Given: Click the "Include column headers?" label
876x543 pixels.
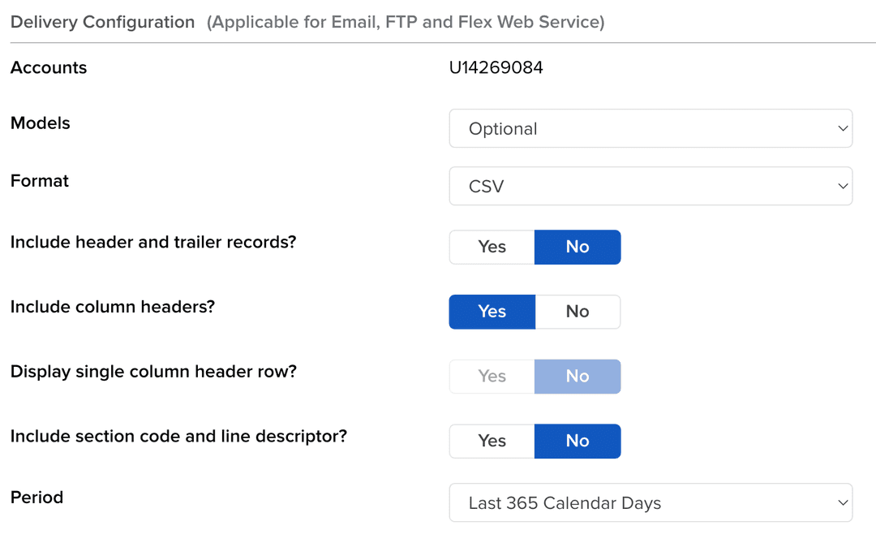Looking at the screenshot, I should click(113, 307).
